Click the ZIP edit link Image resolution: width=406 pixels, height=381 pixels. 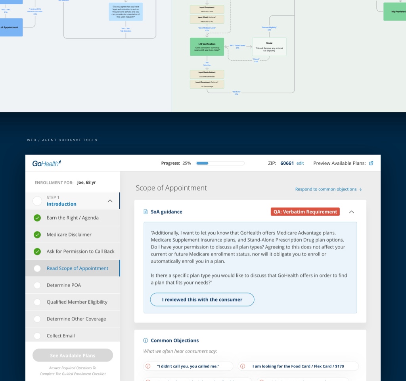click(300, 163)
